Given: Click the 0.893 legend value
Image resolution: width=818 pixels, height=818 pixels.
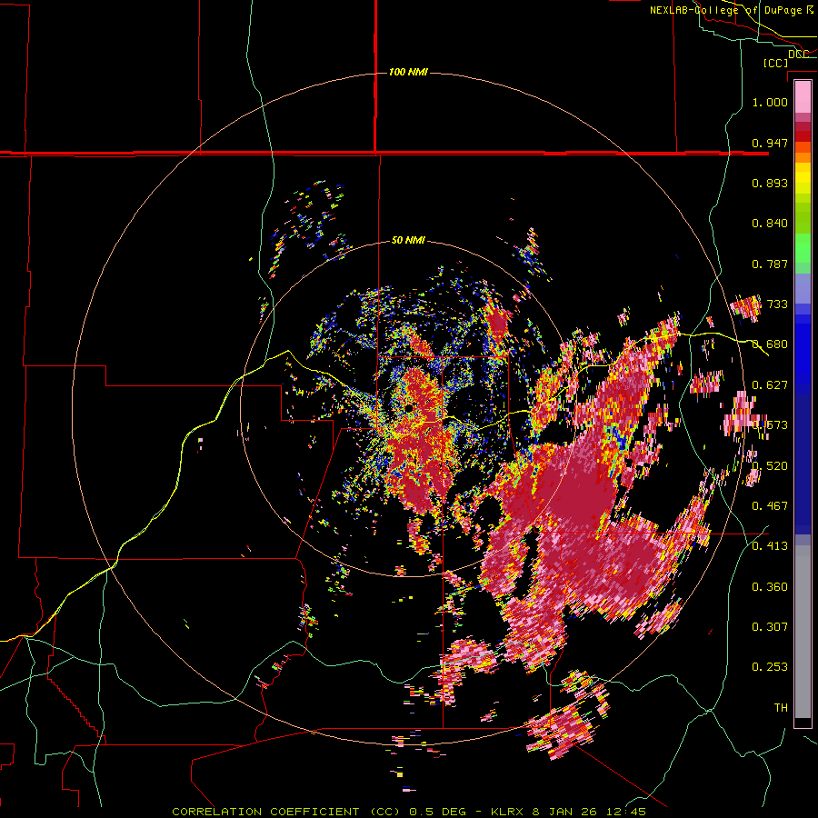Looking at the screenshot, I should tap(770, 183).
